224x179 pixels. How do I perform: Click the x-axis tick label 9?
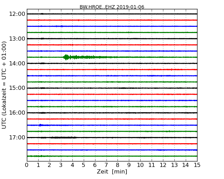coord(129,165)
